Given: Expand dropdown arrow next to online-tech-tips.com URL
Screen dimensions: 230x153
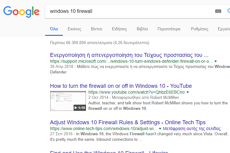Looking at the screenshot, I should pos(160,129).
